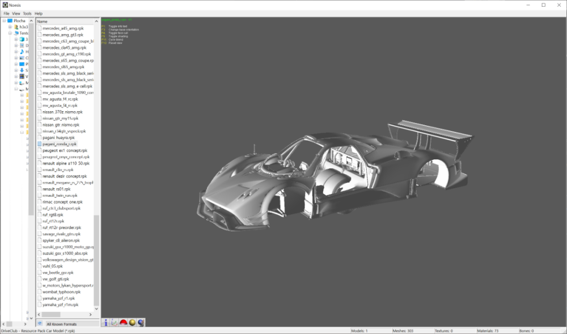This screenshot has width=567, height=334.
Task: Open the File menu
Action: click(6, 14)
